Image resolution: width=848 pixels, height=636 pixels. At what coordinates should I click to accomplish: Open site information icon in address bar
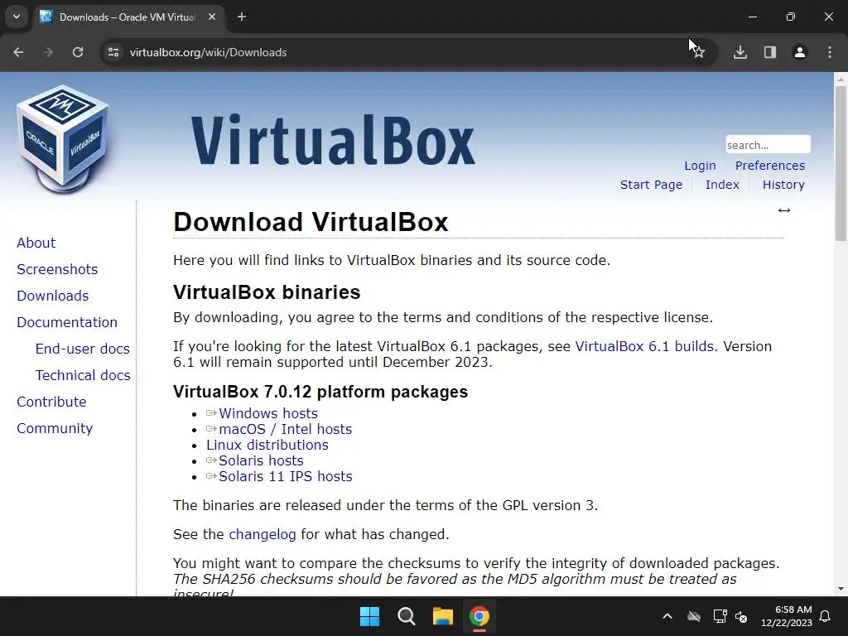(x=113, y=52)
